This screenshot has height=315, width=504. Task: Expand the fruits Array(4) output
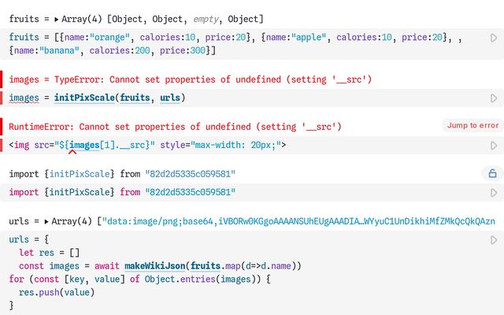(48, 18)
